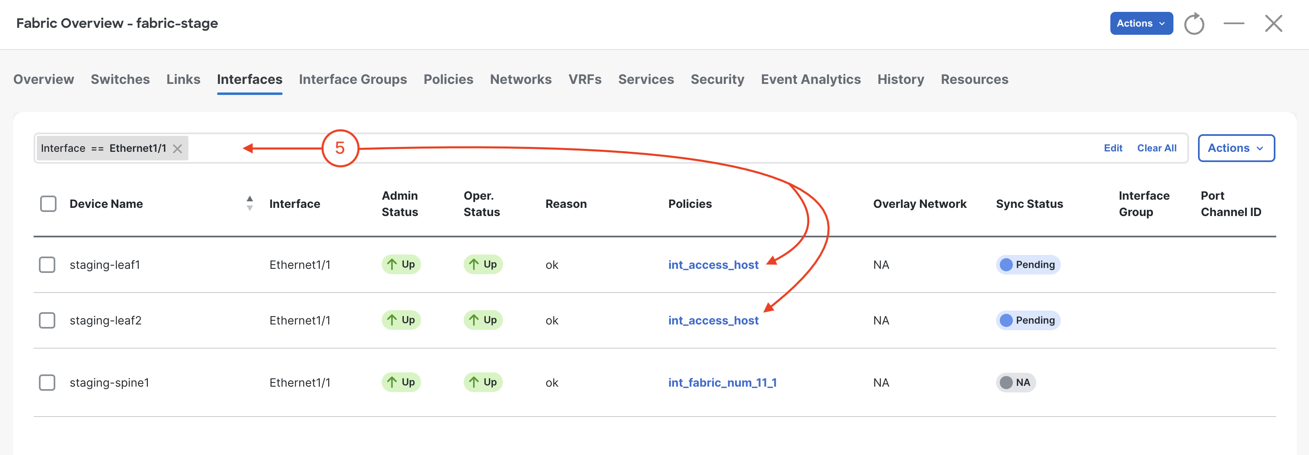Screen dimensions: 1309x455
Task: Click Overlay Network NA in staging-leaf1 row
Action: (881, 265)
